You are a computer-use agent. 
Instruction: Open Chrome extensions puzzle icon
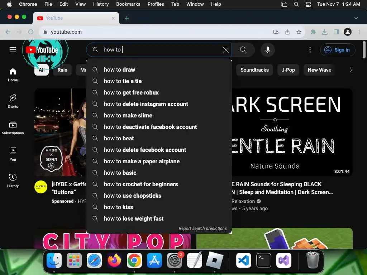pyautogui.click(x=313, y=32)
